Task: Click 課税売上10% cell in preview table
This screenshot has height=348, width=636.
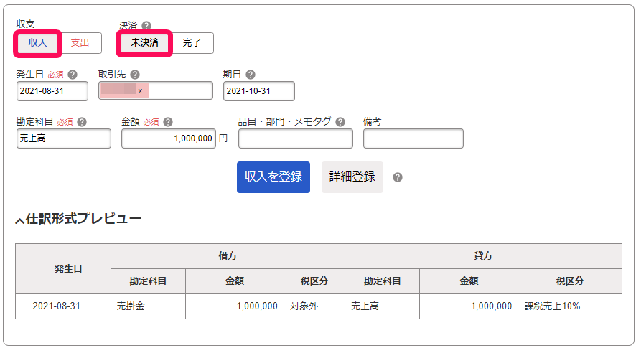Action: (x=570, y=306)
